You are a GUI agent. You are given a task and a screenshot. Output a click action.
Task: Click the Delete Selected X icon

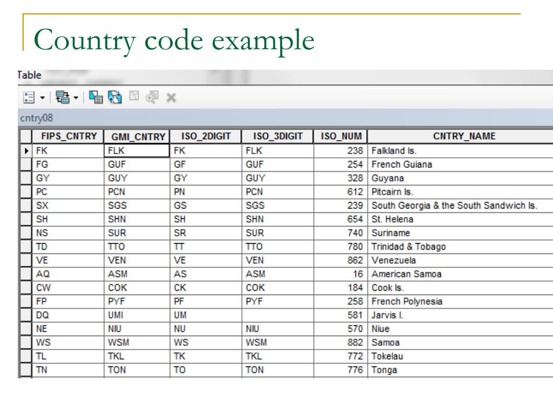tap(171, 97)
